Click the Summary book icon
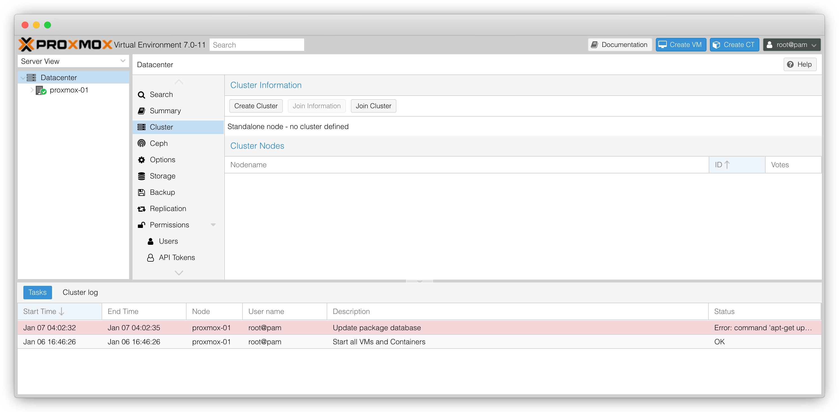The height and width of the screenshot is (412, 839). pos(141,111)
